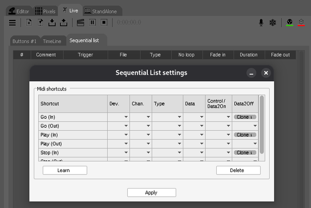Open Dev. dropdown for Stop (In)
311x208 pixels.
(x=119, y=153)
